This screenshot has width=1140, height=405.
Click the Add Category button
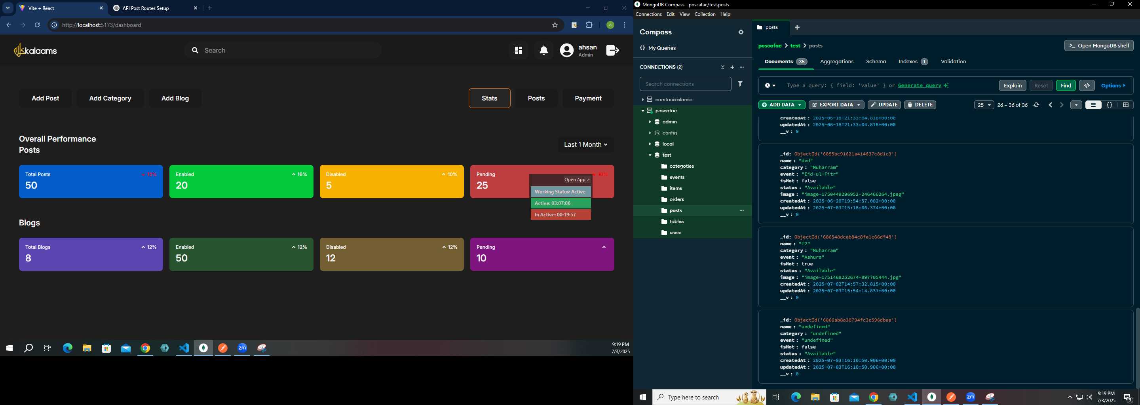(x=110, y=98)
